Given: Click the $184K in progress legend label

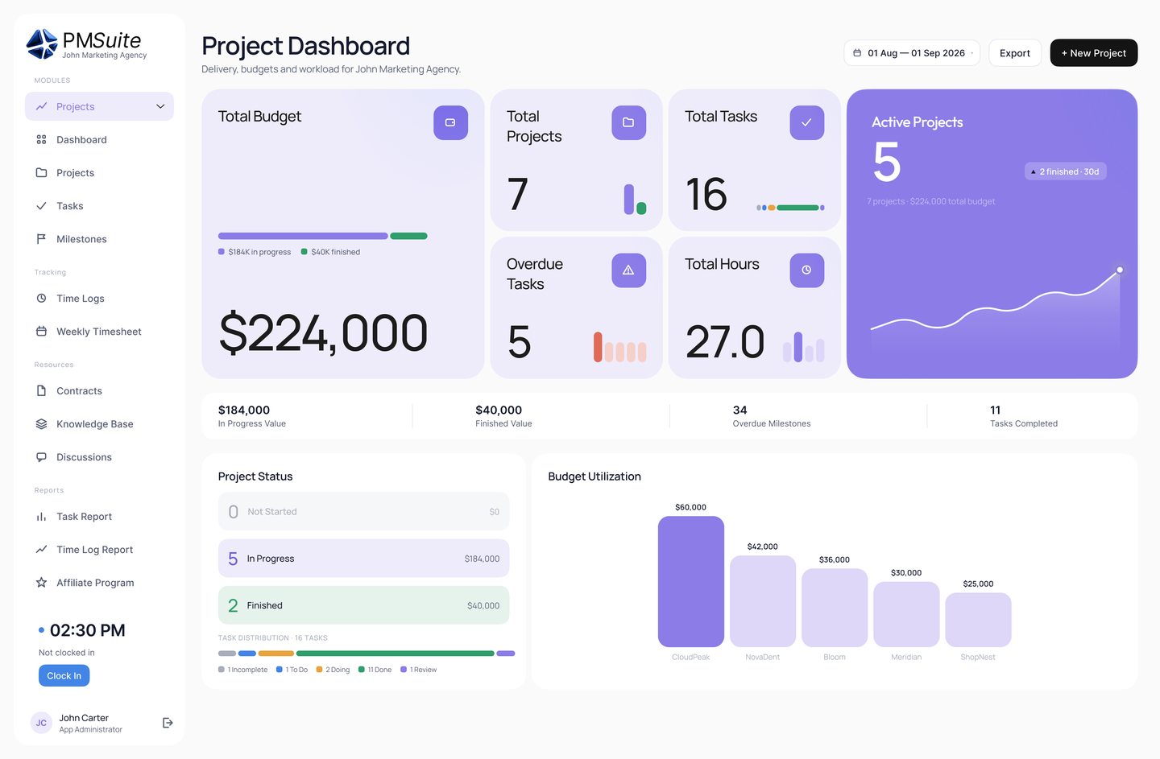Looking at the screenshot, I should 255,252.
